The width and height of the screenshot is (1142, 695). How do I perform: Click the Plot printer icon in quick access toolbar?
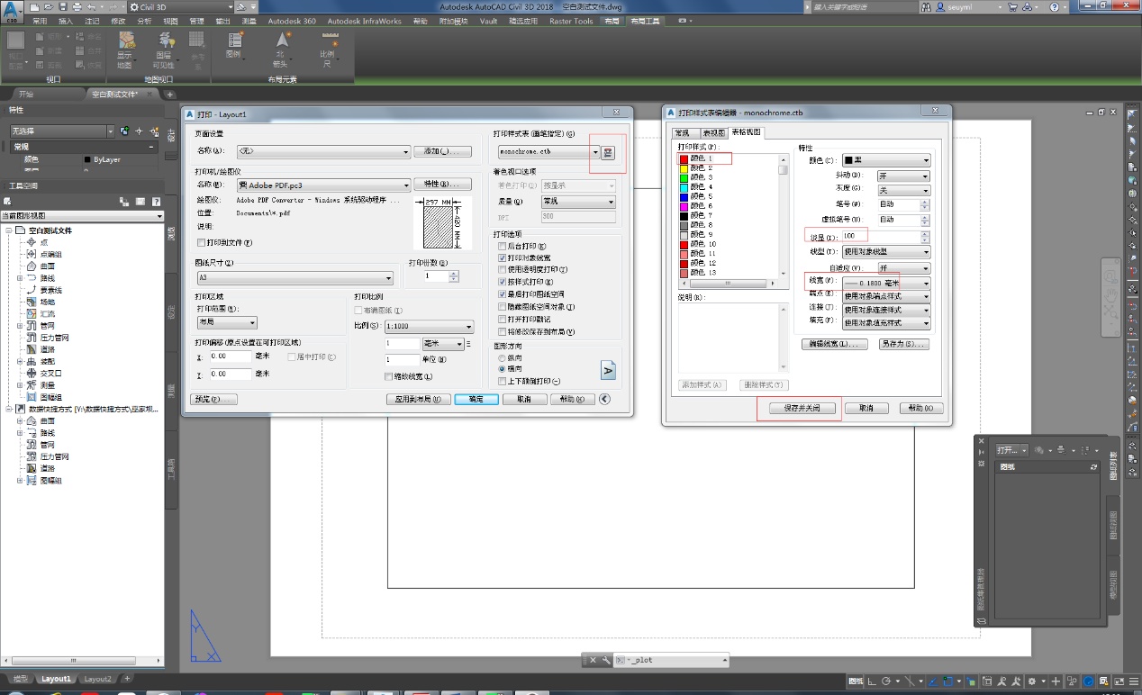pyautogui.click(x=77, y=6)
